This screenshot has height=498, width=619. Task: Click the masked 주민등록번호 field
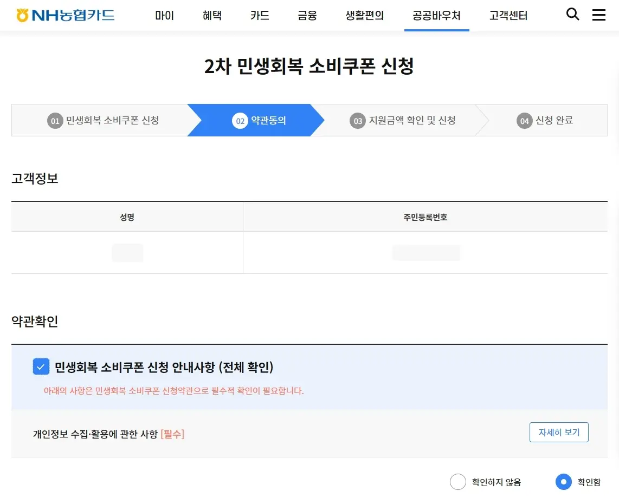426,252
